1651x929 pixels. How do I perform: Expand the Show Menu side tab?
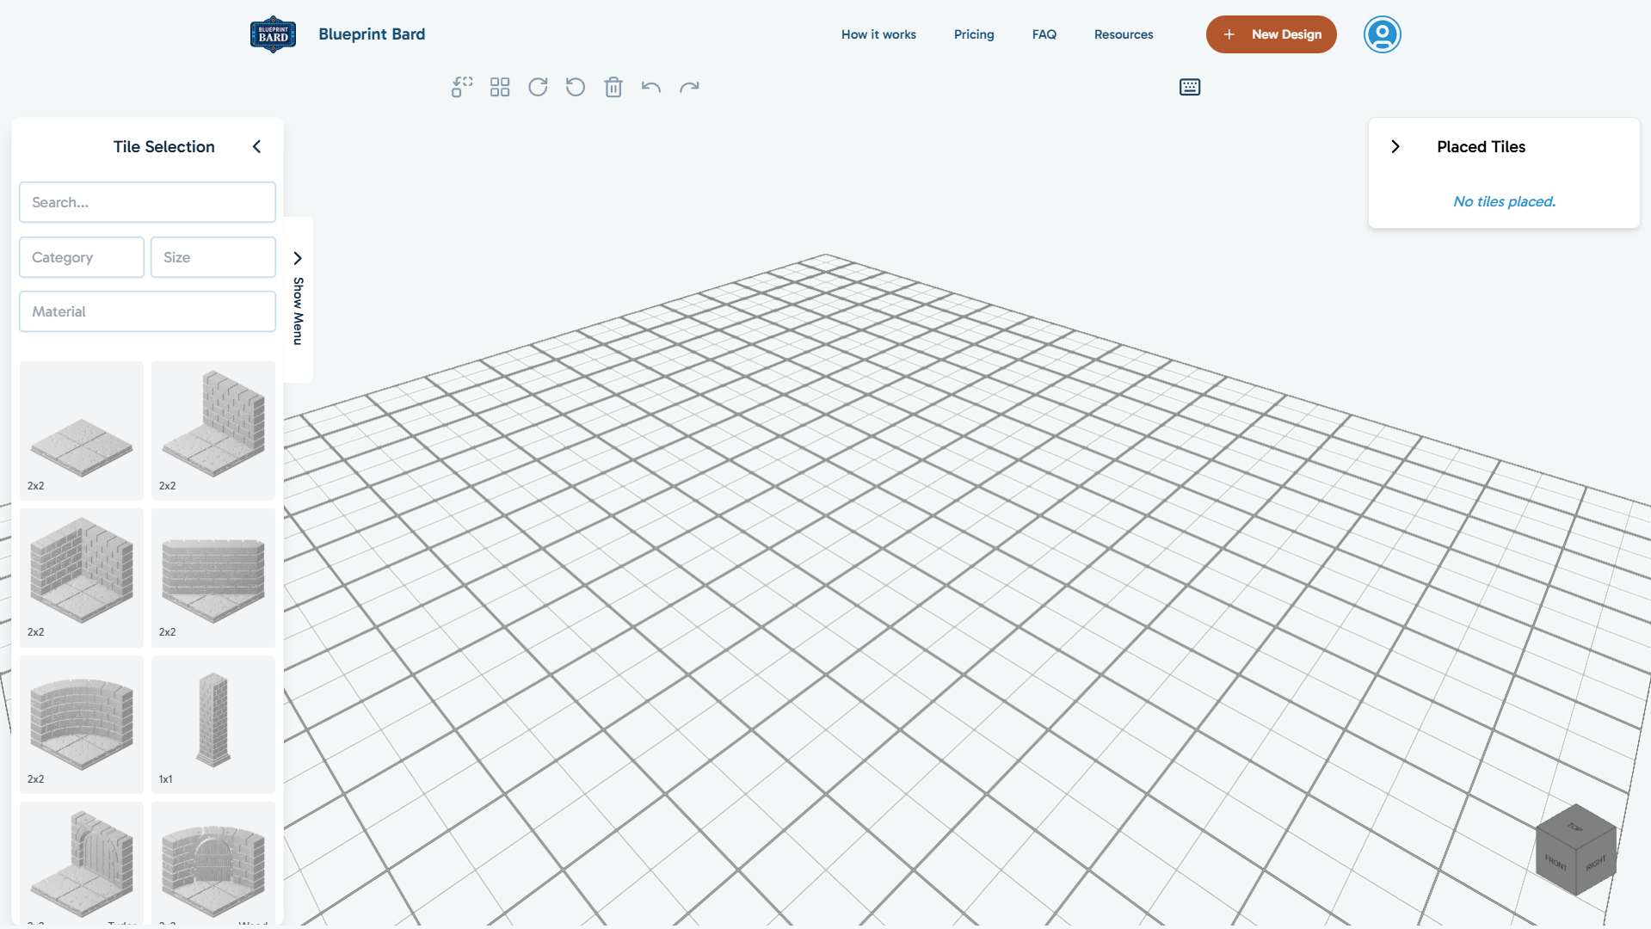pyautogui.click(x=298, y=298)
